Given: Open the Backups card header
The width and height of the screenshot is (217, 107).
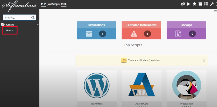Looking at the screenshot, I should point(186,25).
